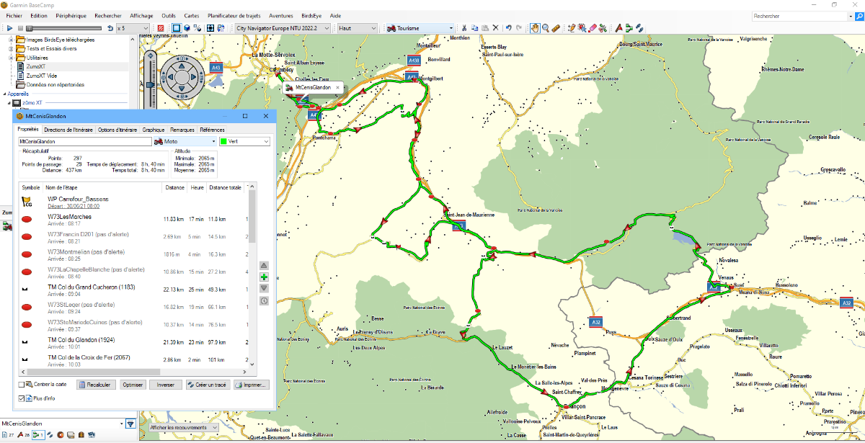Click the green plus add point button
The image size is (865, 443).
pyautogui.click(x=264, y=277)
